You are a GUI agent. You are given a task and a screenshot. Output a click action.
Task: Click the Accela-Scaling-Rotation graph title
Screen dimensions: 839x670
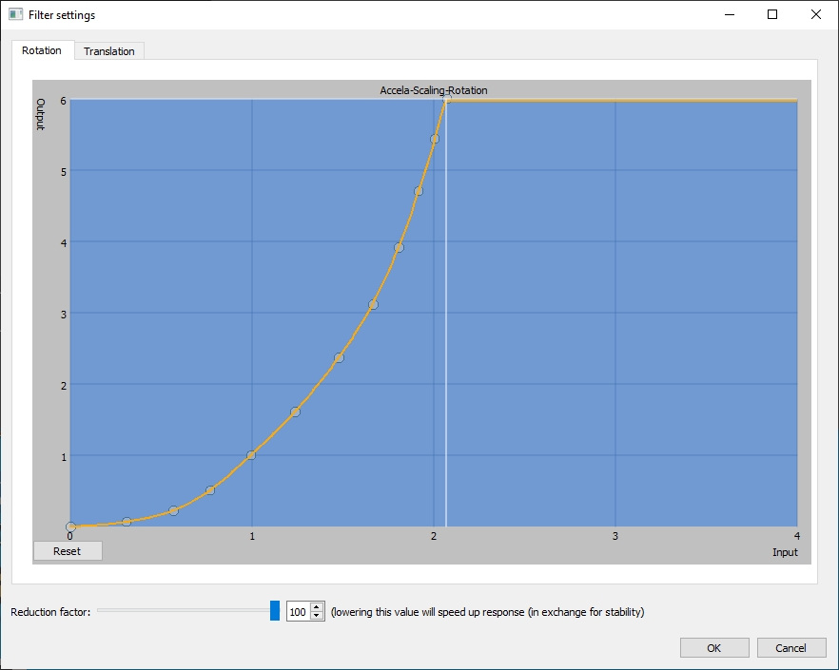[434, 90]
